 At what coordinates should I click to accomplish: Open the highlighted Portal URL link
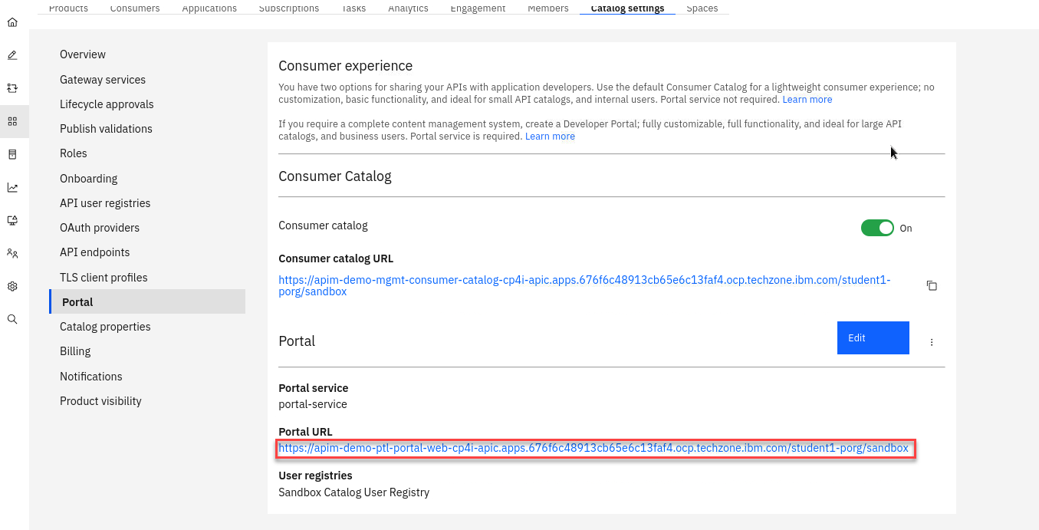tap(593, 448)
